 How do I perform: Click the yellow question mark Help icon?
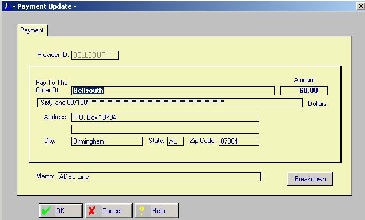click(141, 210)
